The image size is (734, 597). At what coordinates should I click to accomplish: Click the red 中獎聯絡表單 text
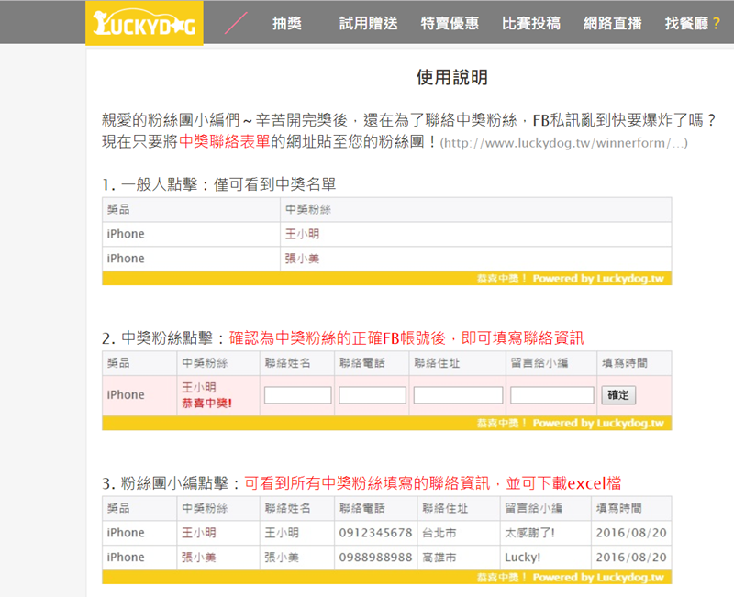coord(225,142)
